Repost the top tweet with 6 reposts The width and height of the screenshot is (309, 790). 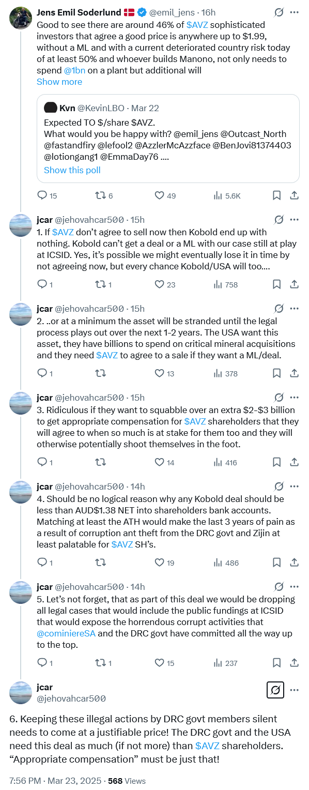tap(104, 195)
